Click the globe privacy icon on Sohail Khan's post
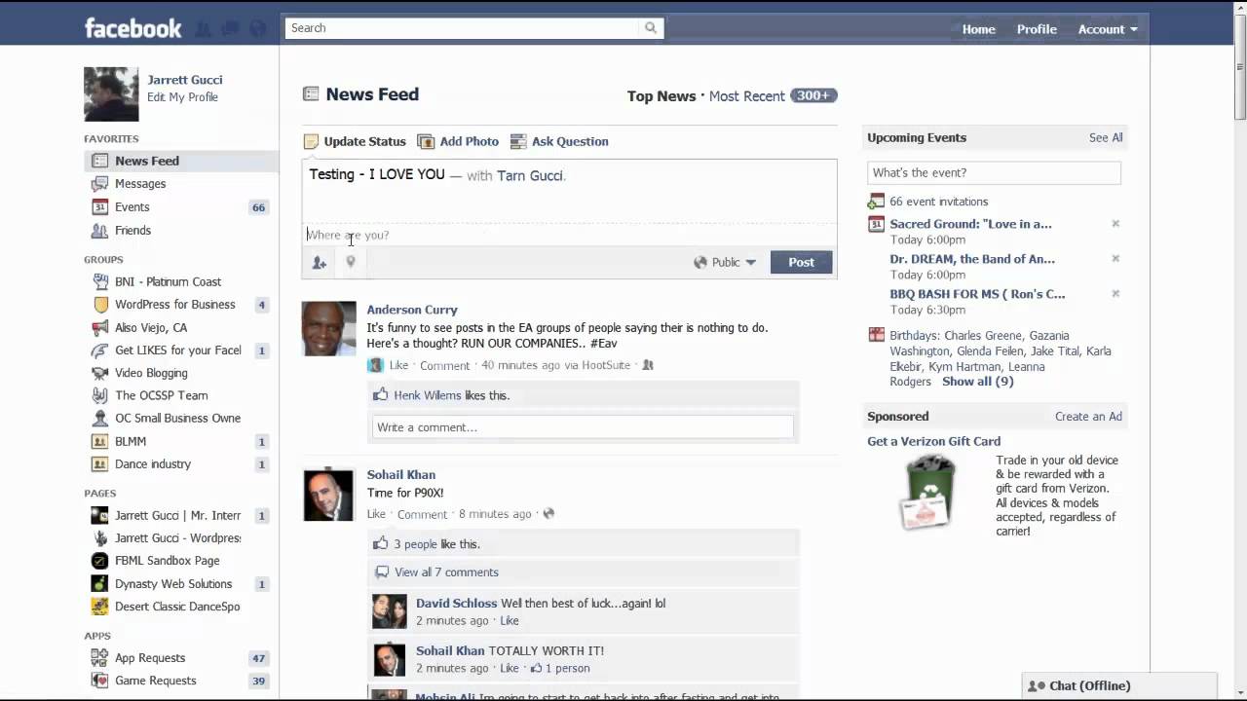The height and width of the screenshot is (701, 1247). (548, 513)
